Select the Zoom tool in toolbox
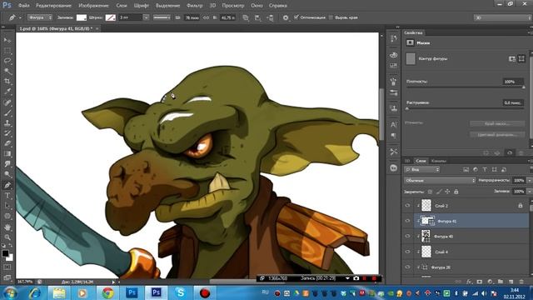The width and height of the screenshot is (533, 300). coord(7,237)
